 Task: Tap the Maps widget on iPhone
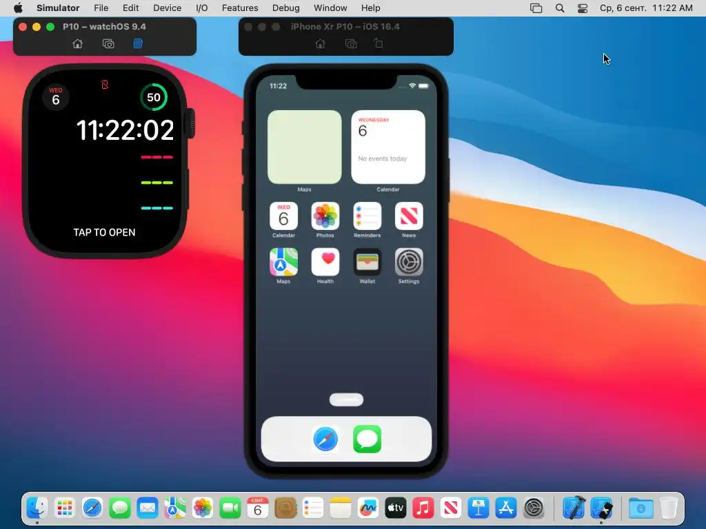304,147
